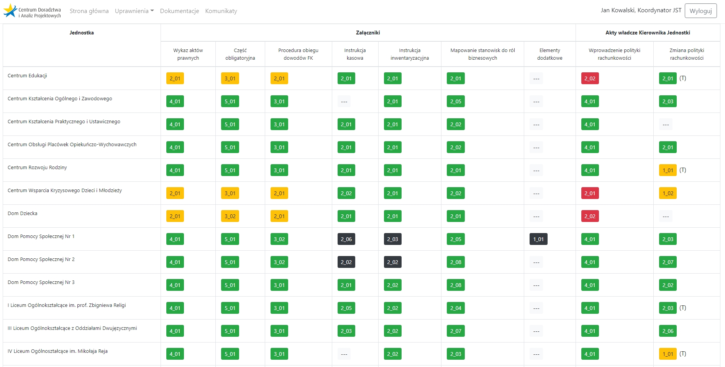The height and width of the screenshot is (367, 725).
Task: Open yellow 2_01 Wykaz aktów badge for Centrum Edukacji
Action: (x=175, y=78)
